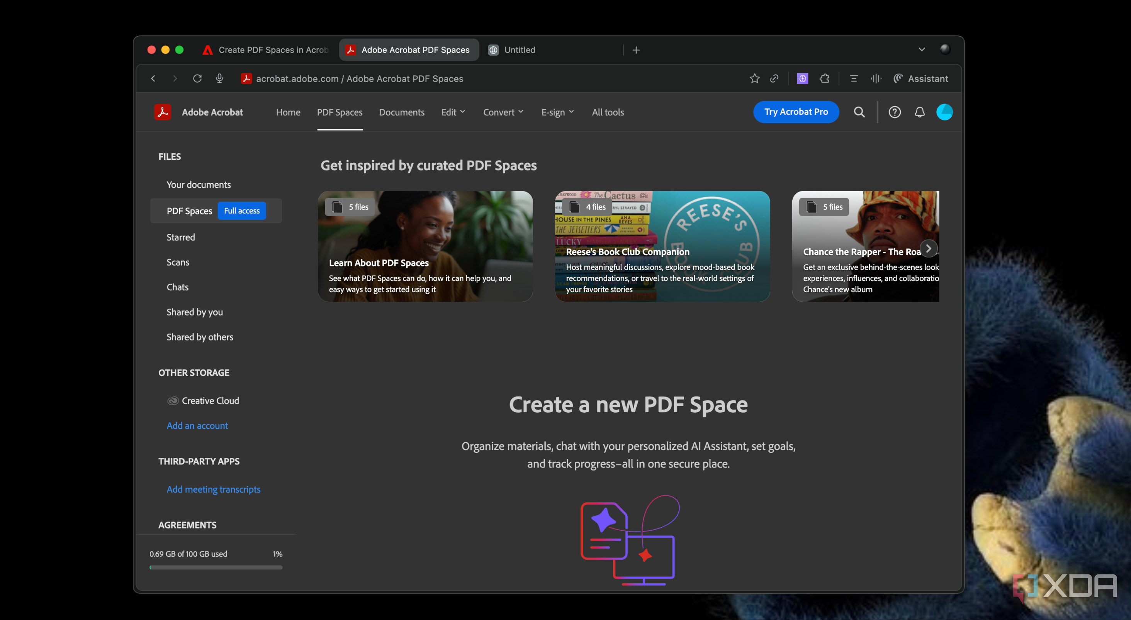
Task: Click the purple extension icon in the toolbar
Action: coord(802,78)
